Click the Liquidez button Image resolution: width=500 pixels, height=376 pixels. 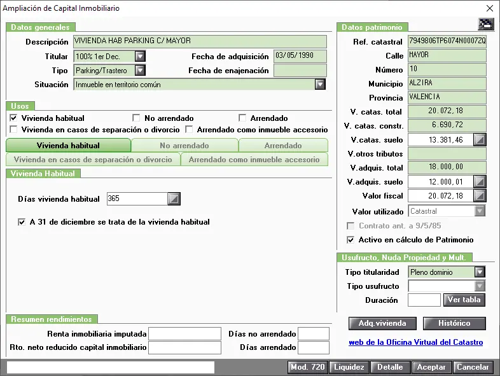pyautogui.click(x=349, y=367)
